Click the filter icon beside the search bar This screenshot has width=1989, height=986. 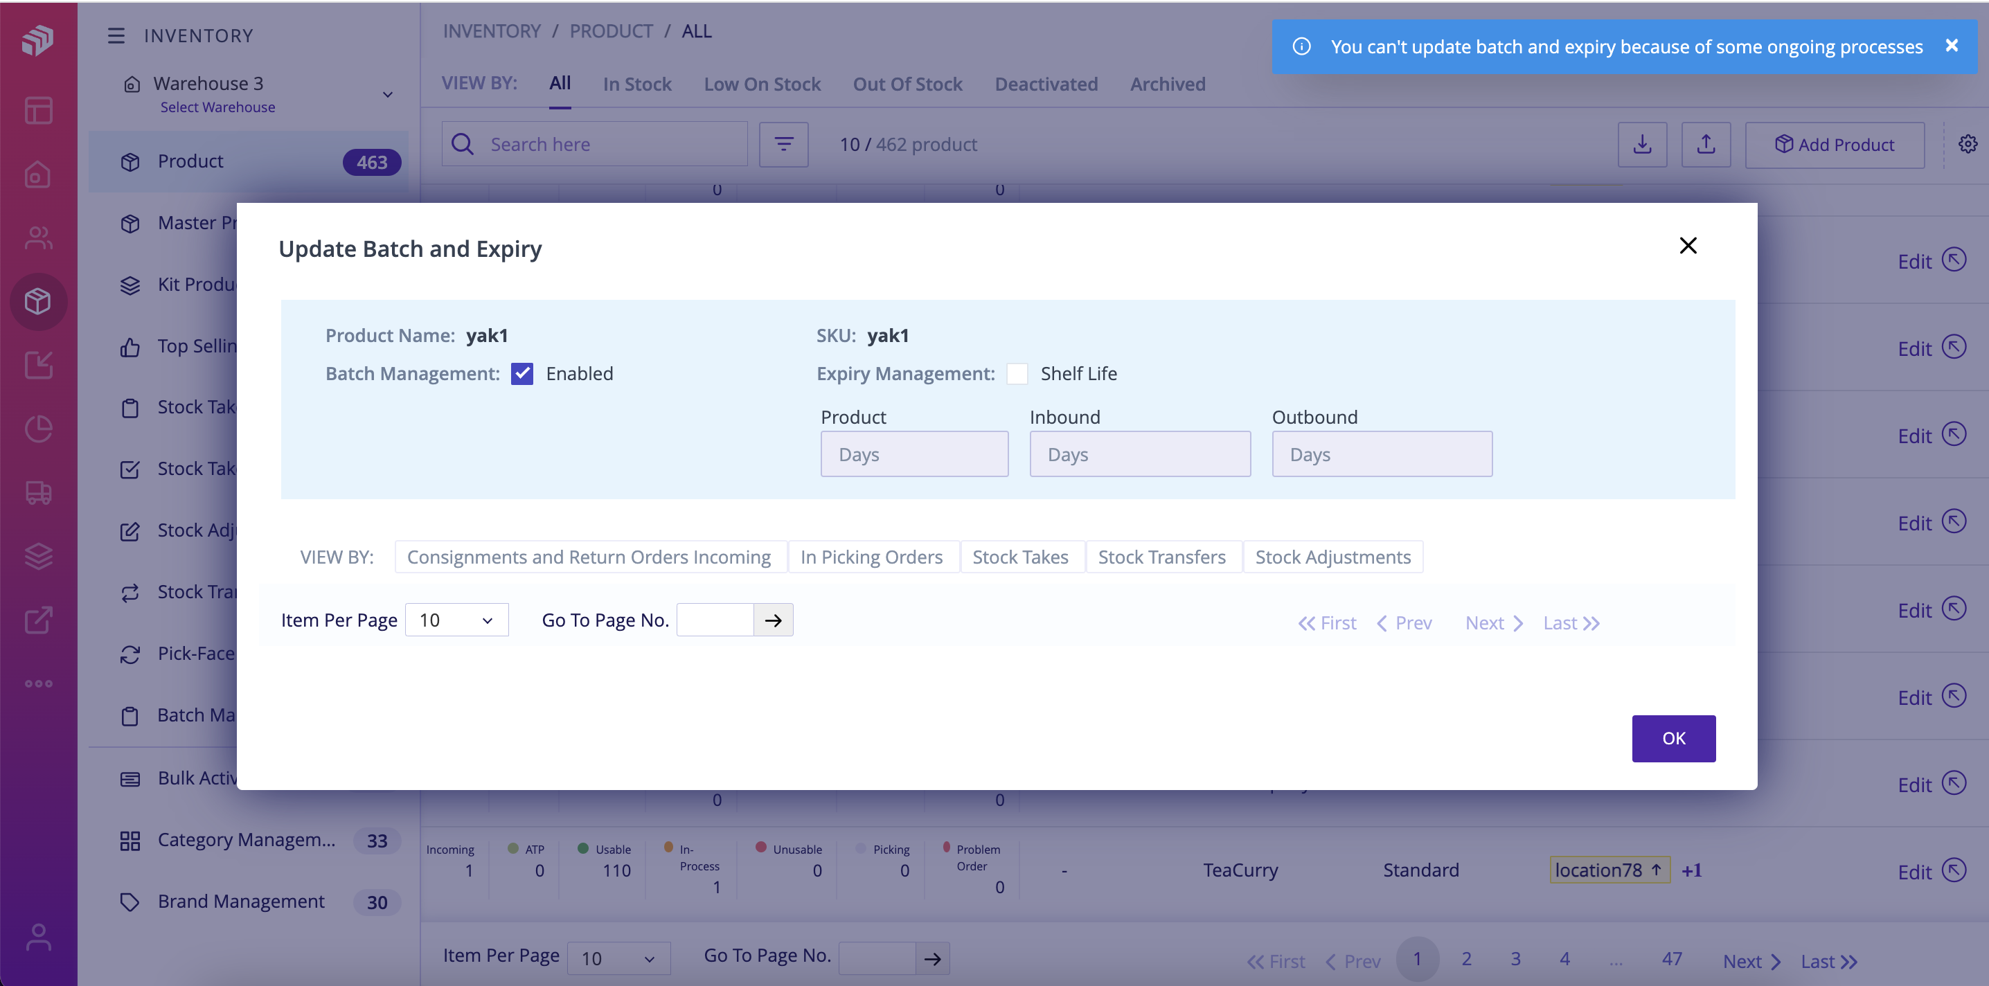[784, 145]
